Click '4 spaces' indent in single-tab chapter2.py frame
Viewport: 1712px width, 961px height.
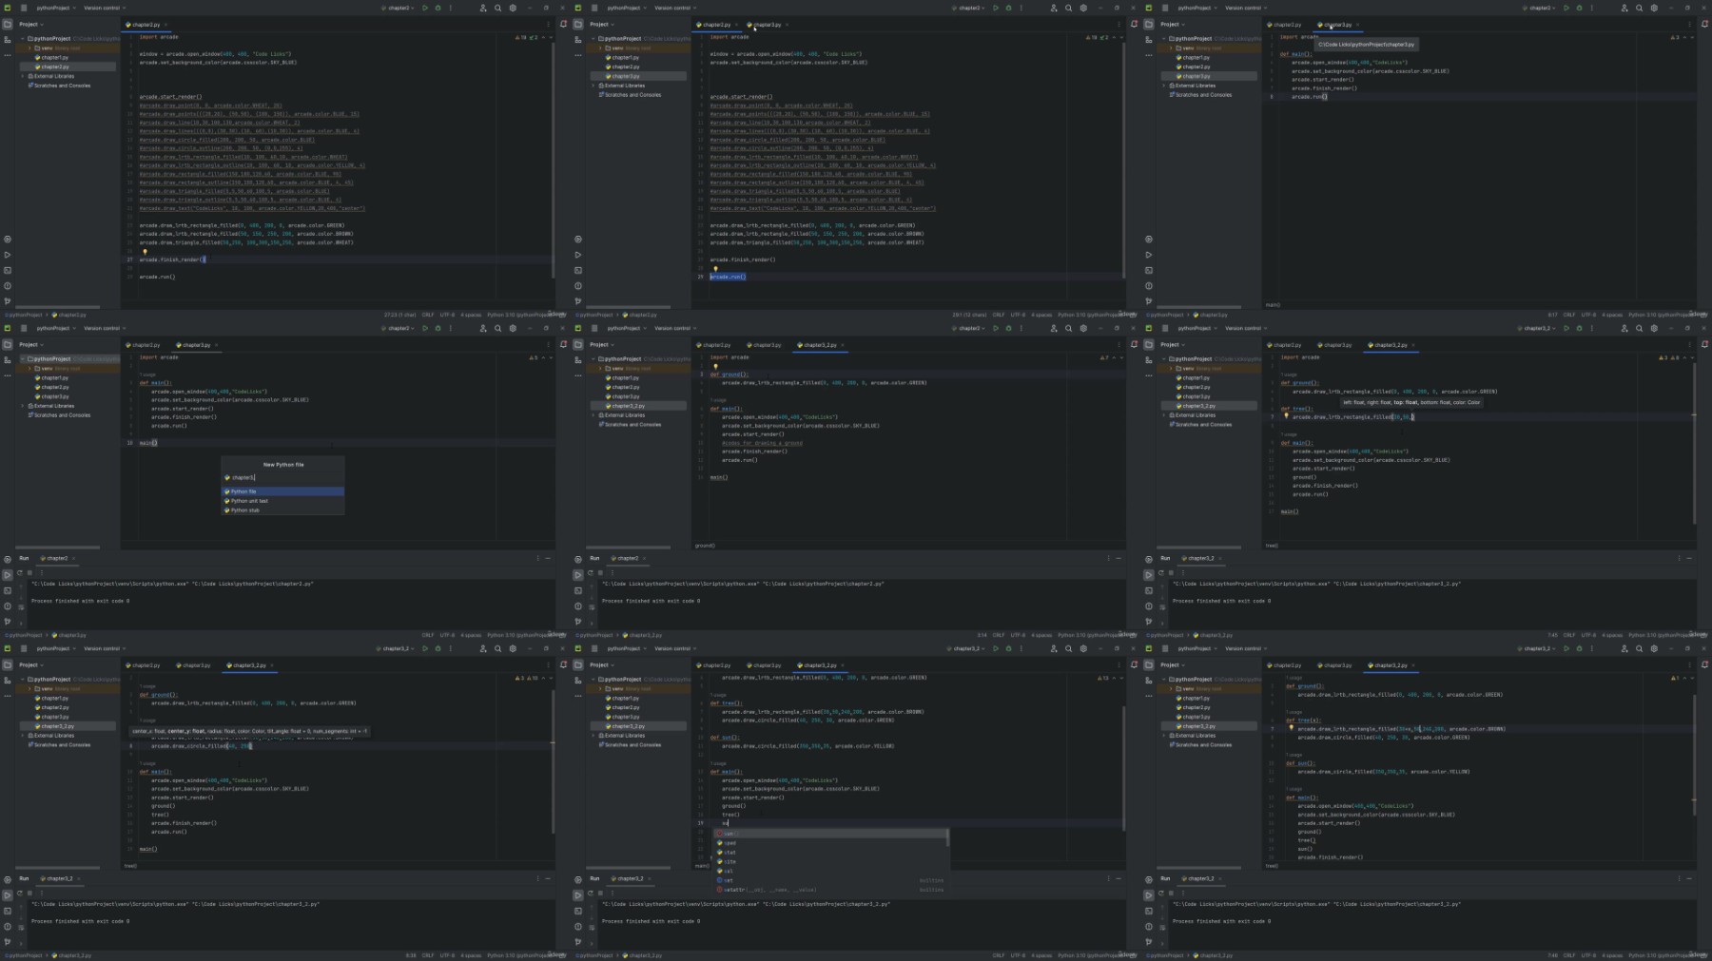[x=471, y=315]
